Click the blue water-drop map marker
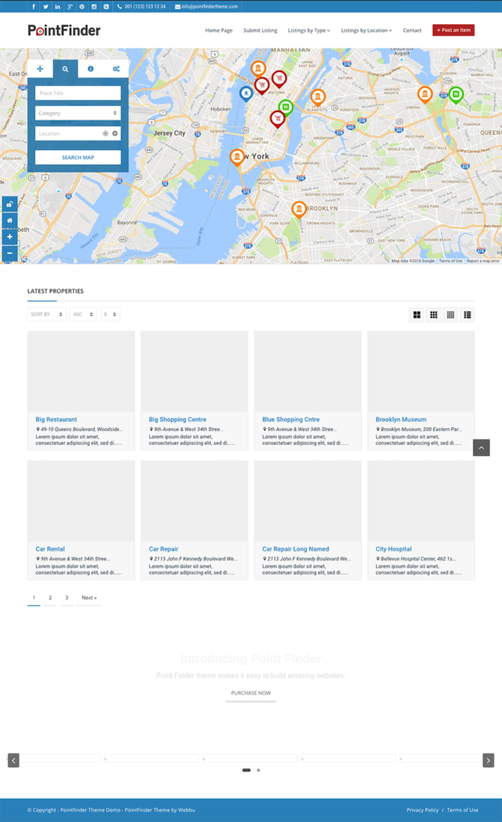Image resolution: width=502 pixels, height=822 pixels. [246, 93]
